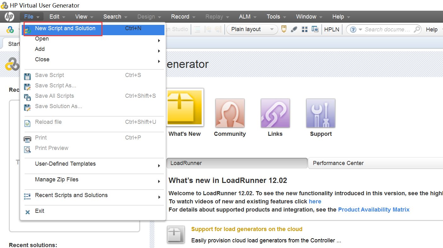Open the Search menu
The width and height of the screenshot is (443, 248).
[115, 17]
